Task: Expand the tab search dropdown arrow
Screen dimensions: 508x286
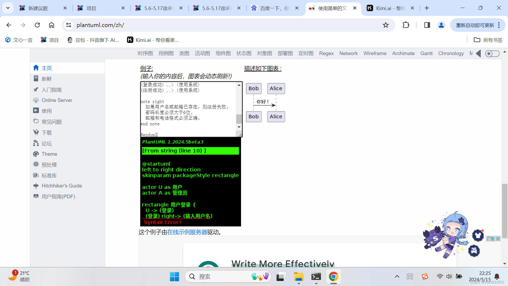Action: [8, 8]
